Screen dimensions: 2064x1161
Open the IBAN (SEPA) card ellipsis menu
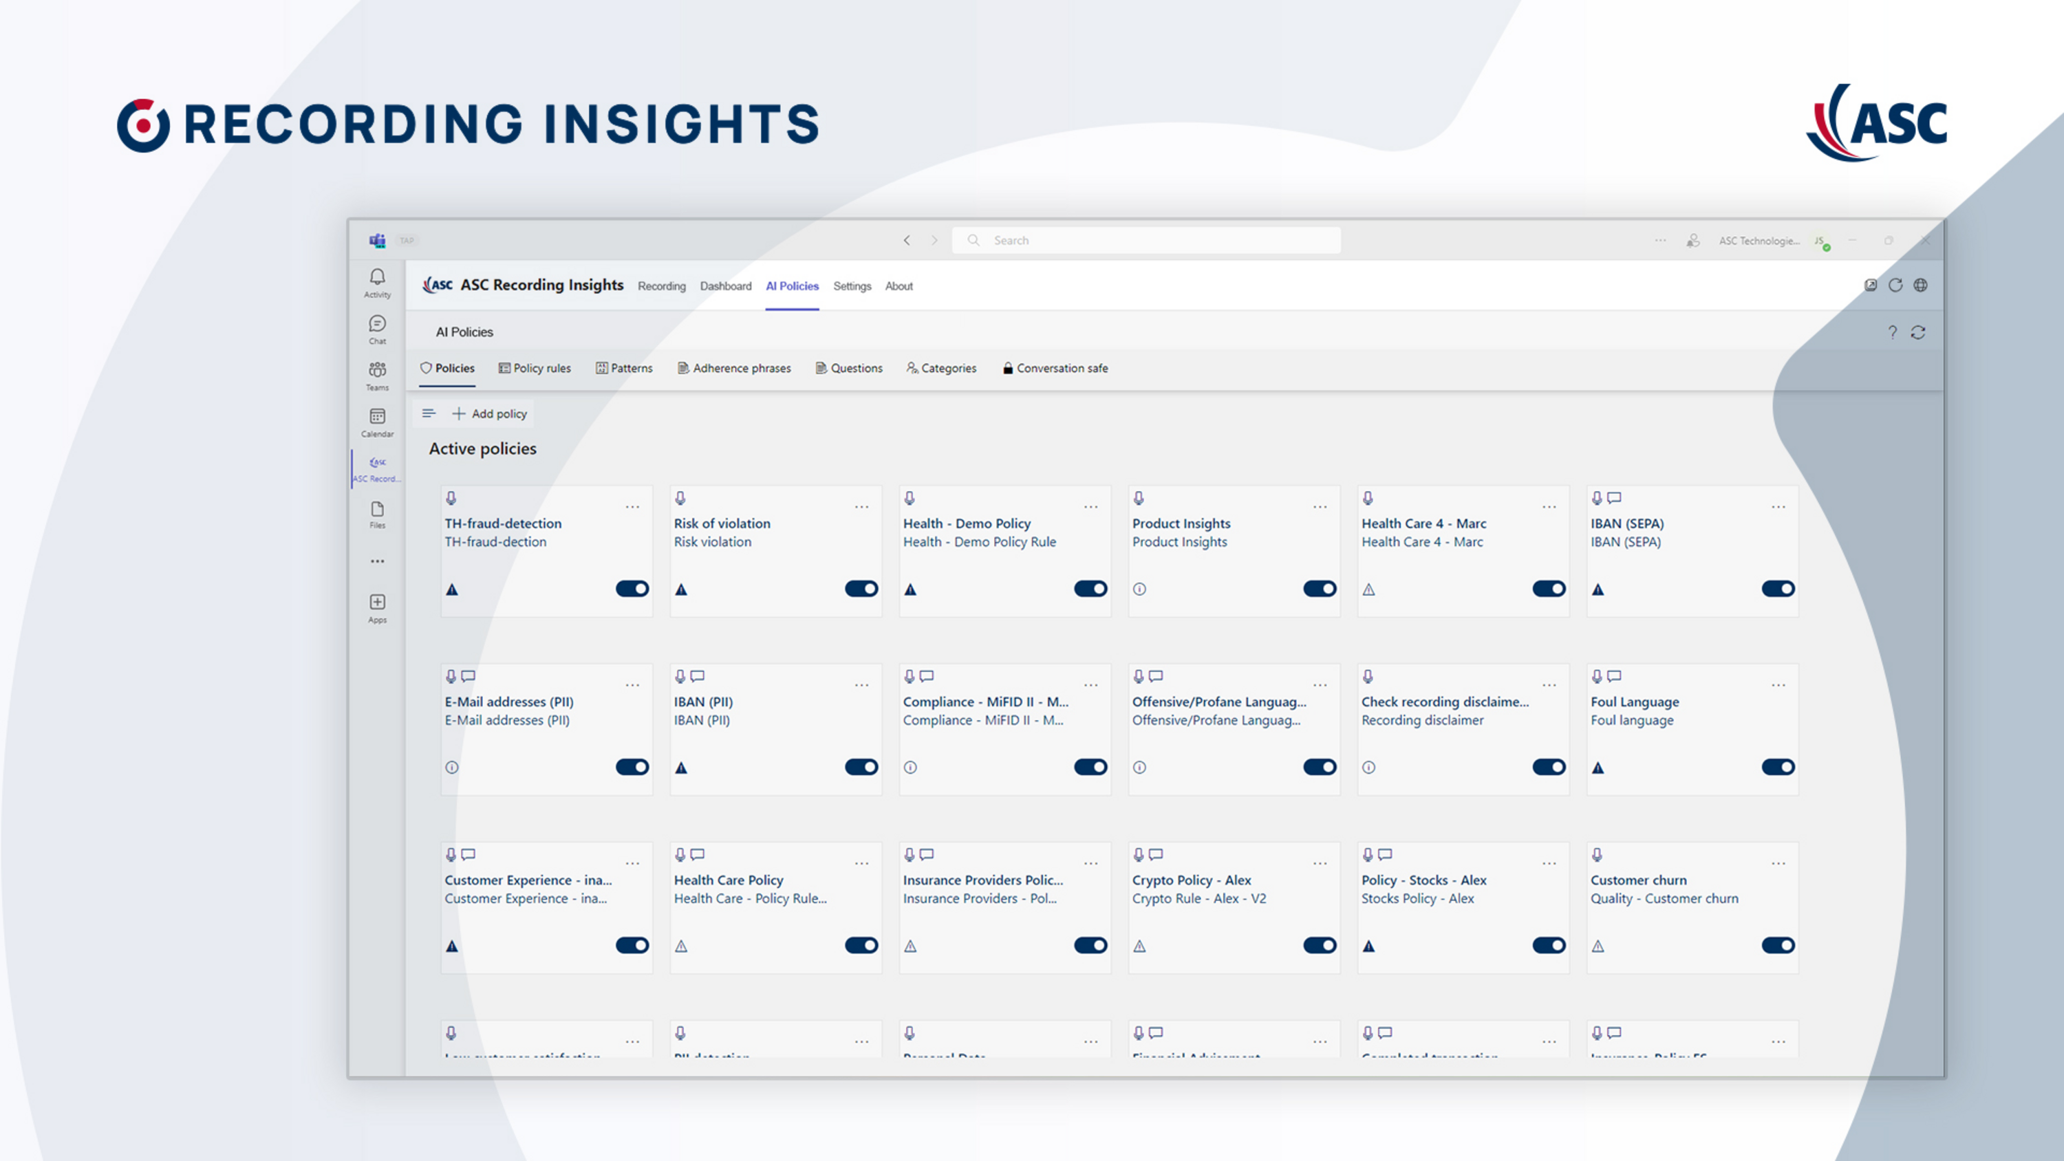tap(1778, 506)
